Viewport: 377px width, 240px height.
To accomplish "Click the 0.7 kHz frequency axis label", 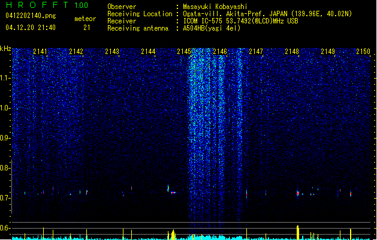I will [x=5, y=198].
